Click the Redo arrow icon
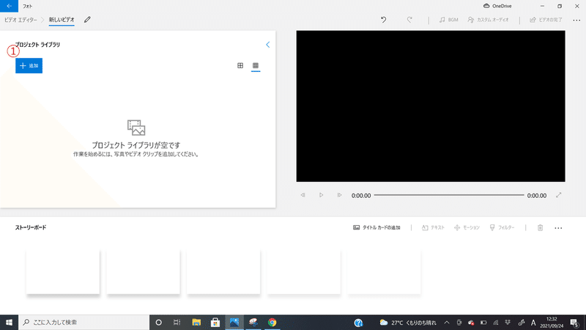This screenshot has height=330, width=586. coord(409,20)
